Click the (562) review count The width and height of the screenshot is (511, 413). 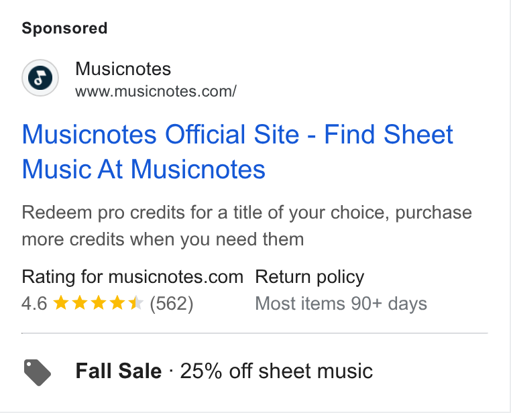172,304
